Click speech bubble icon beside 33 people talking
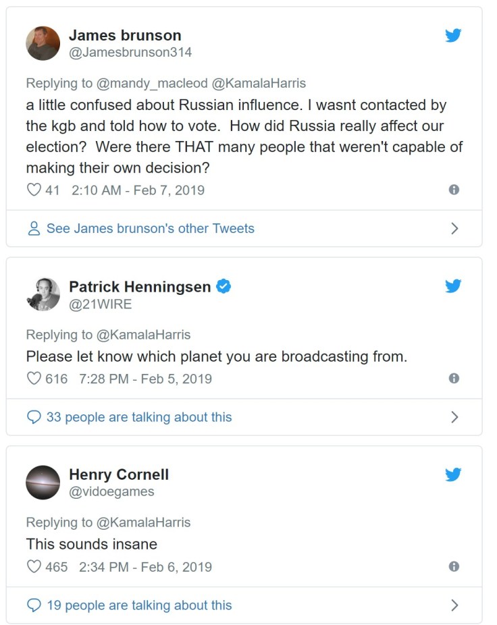The height and width of the screenshot is (625, 497). click(x=34, y=417)
